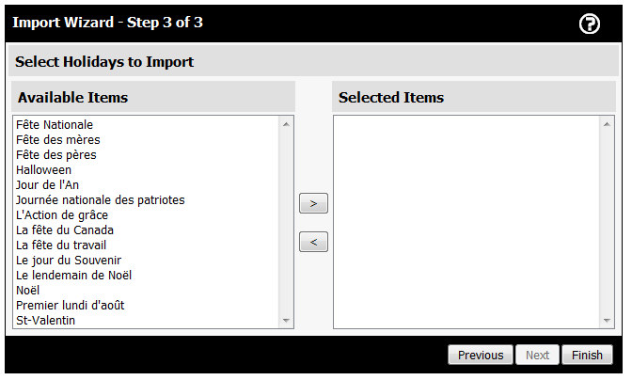
Task: Click the Selected Items scroll down arrow
Action: [x=607, y=321]
